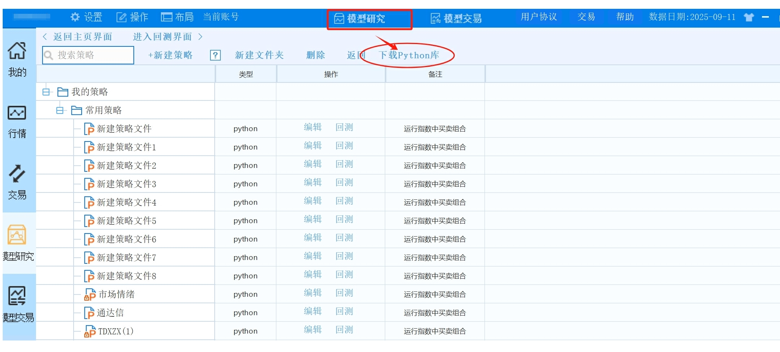Viewport: 780px width, 352px height.
Task: Click 编辑 for 新建策略文件3
Action: pos(312,183)
